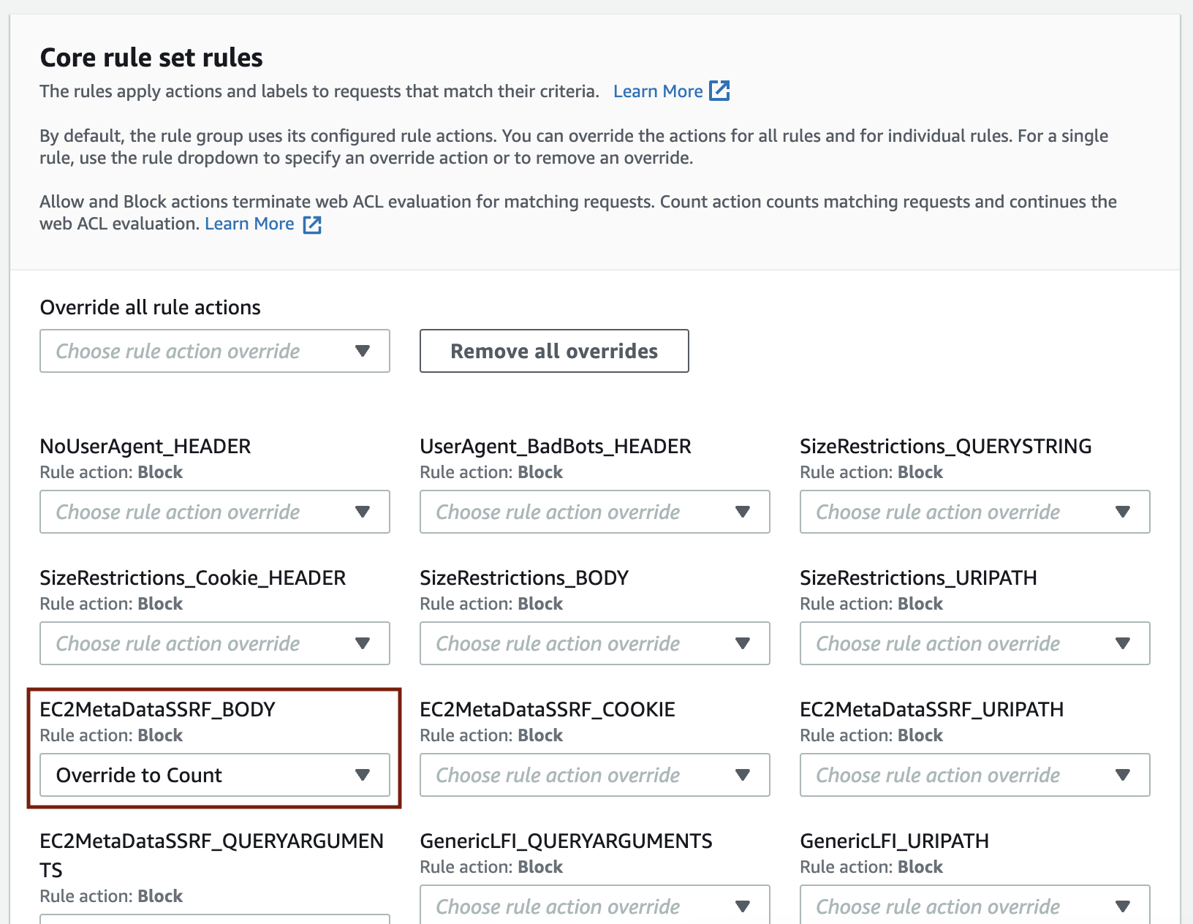The height and width of the screenshot is (924, 1193).
Task: Expand EC2MetaDataSSRF_URIPATH override dropdown
Action: point(974,775)
